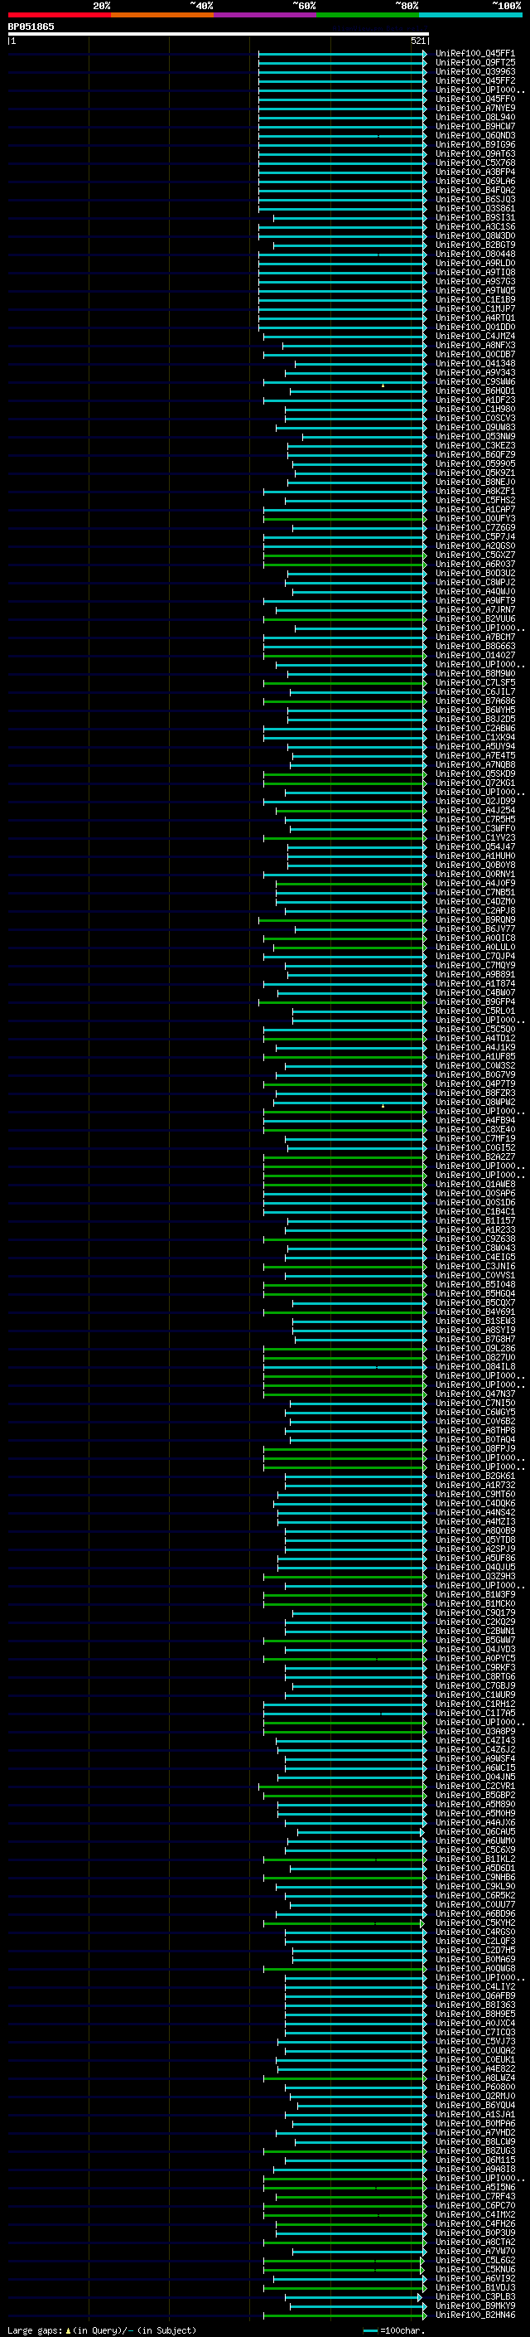Select the UniRef100_B2A2Z7 label
The image size is (530, 2337).
[475, 1156]
